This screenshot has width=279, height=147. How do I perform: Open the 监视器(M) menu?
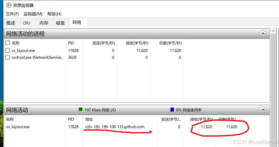[x=33, y=14]
